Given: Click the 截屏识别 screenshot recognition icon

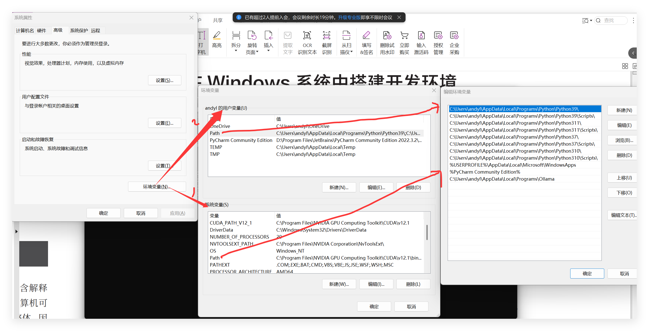Looking at the screenshot, I should click(x=327, y=41).
